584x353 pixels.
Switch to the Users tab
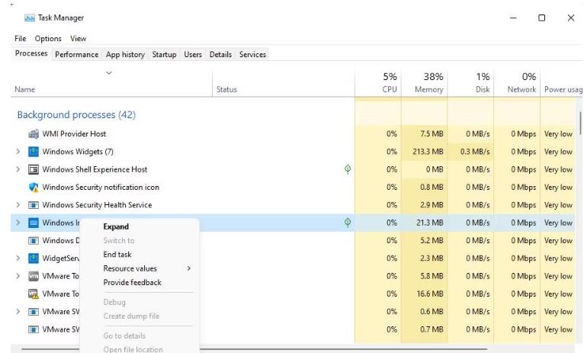pyautogui.click(x=193, y=54)
